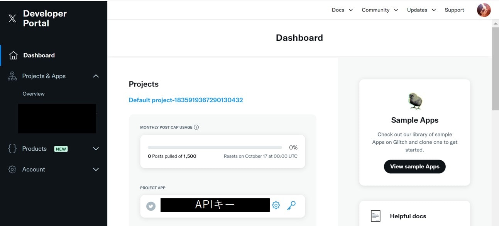The width and height of the screenshot is (499, 226).
Task: Click the page vertical scrollbar
Action: coord(496,69)
